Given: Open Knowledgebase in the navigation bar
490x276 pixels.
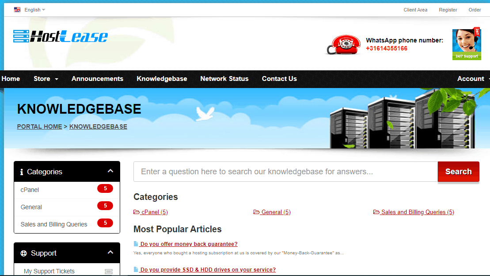Looking at the screenshot, I should coord(162,79).
